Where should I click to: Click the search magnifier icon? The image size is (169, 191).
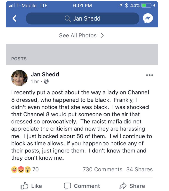point(68,19)
